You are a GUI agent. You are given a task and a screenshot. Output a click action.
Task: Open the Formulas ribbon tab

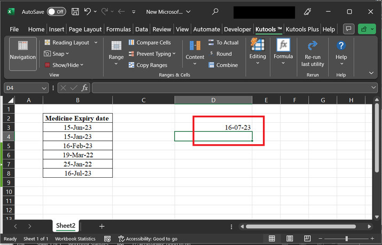[x=118, y=29]
